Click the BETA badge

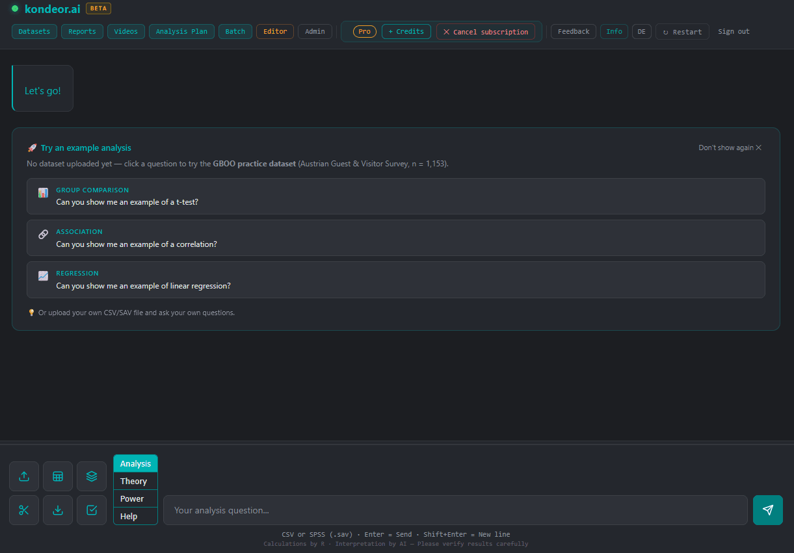point(98,8)
